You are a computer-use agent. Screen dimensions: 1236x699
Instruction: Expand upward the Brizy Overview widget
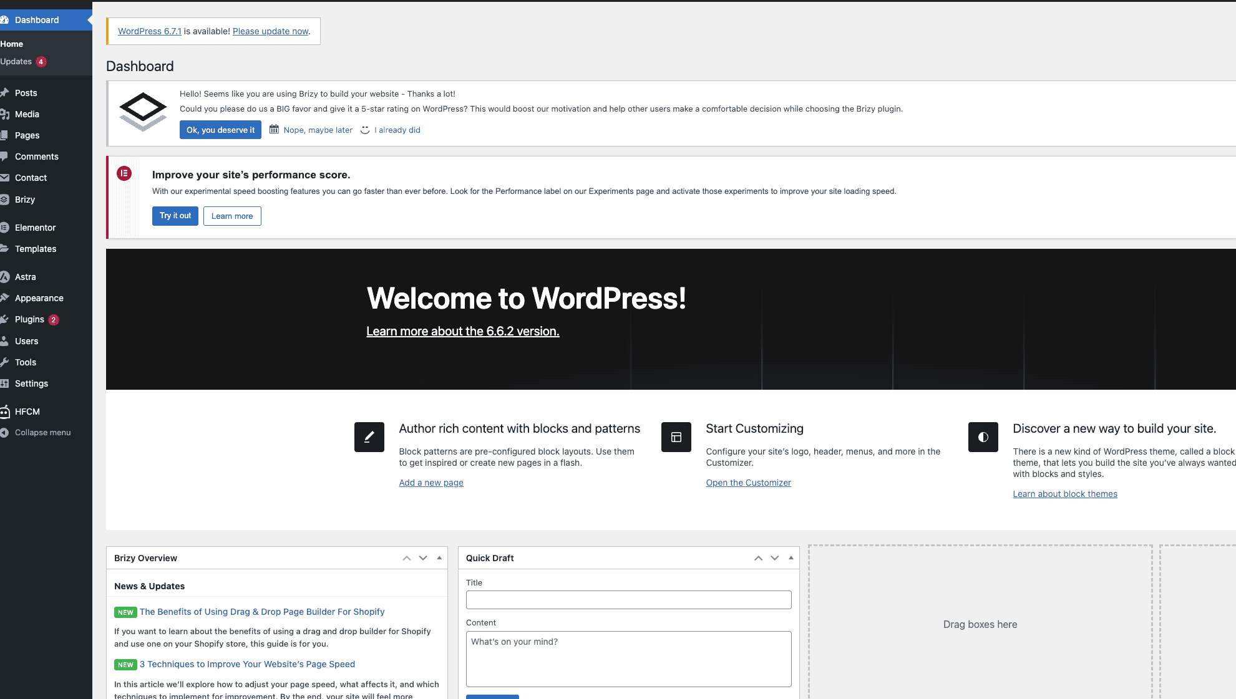pyautogui.click(x=407, y=557)
